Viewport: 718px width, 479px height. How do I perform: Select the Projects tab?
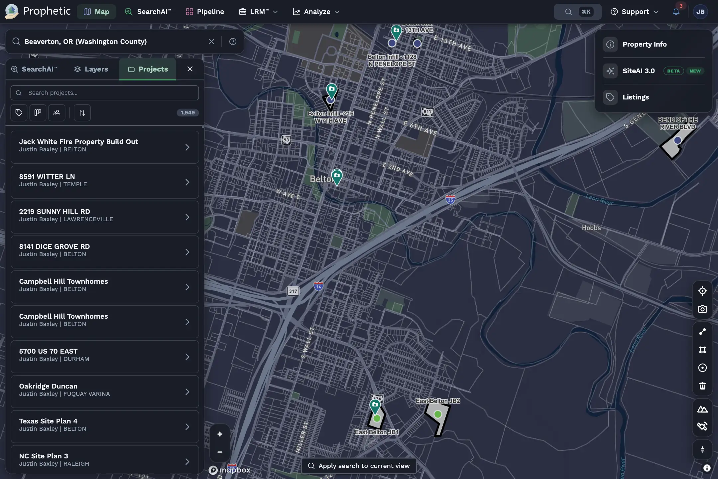pyautogui.click(x=148, y=69)
